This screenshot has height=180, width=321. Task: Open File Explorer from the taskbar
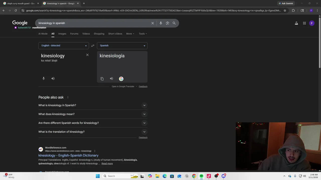coord(157,176)
